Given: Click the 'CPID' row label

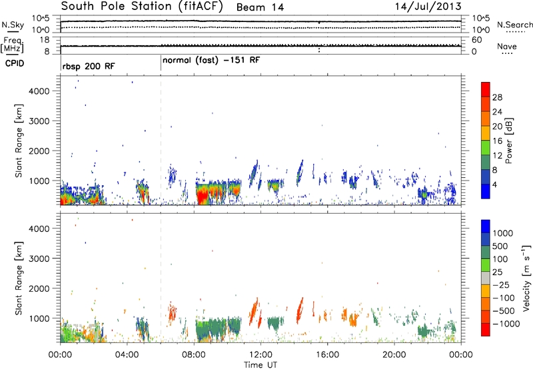Looking at the screenshot, I should (x=14, y=63).
